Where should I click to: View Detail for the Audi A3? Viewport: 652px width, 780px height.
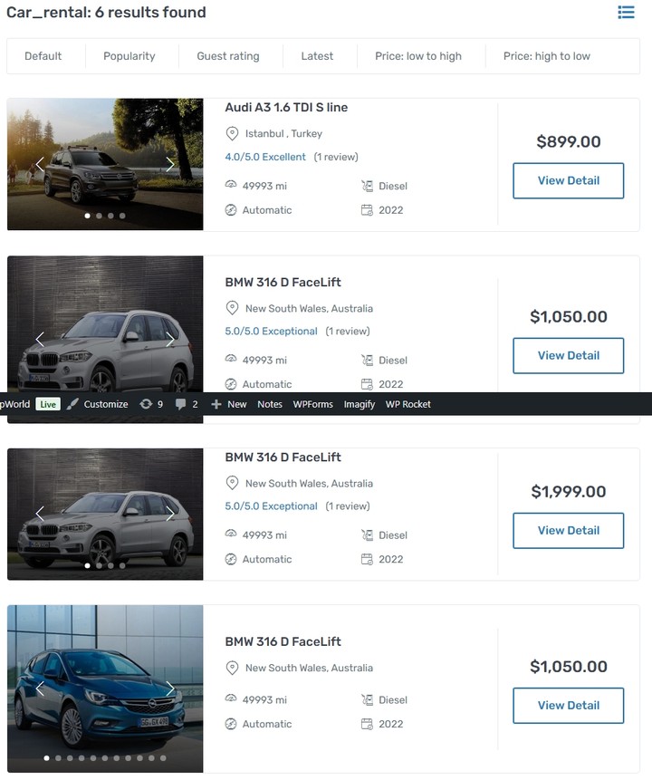[568, 180]
